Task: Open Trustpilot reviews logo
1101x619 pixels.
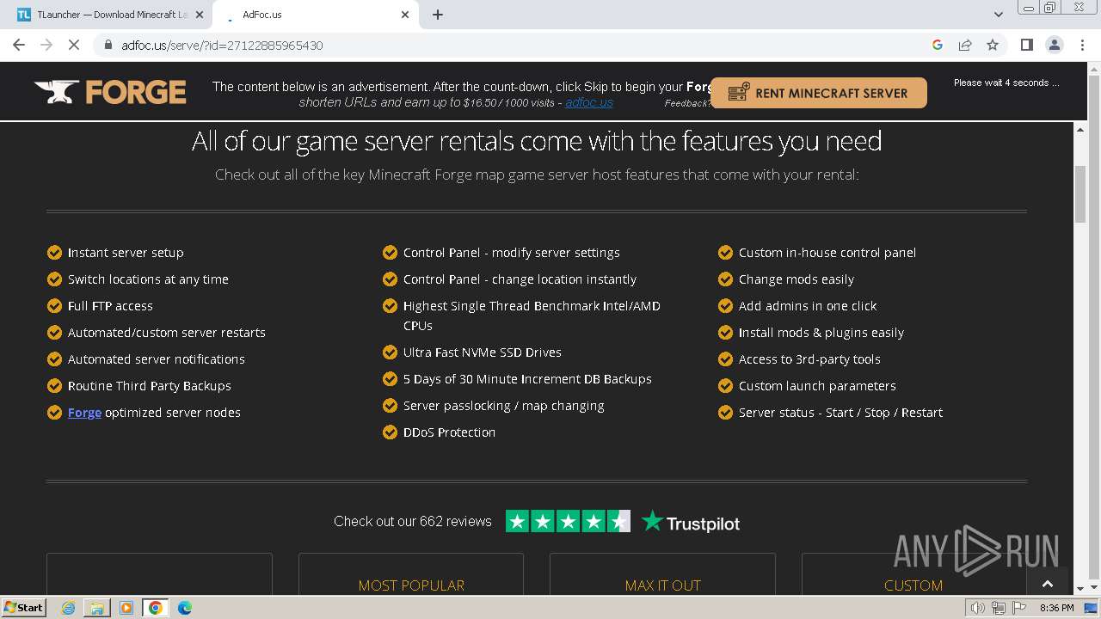Action: pyautogui.click(x=691, y=522)
